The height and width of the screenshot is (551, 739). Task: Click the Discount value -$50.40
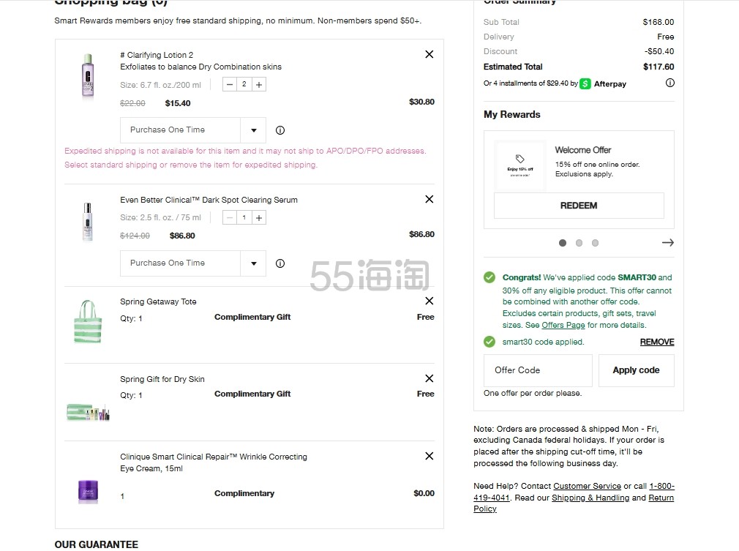pos(659,51)
